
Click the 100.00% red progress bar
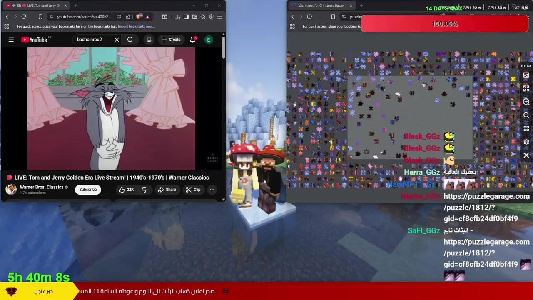(x=445, y=24)
